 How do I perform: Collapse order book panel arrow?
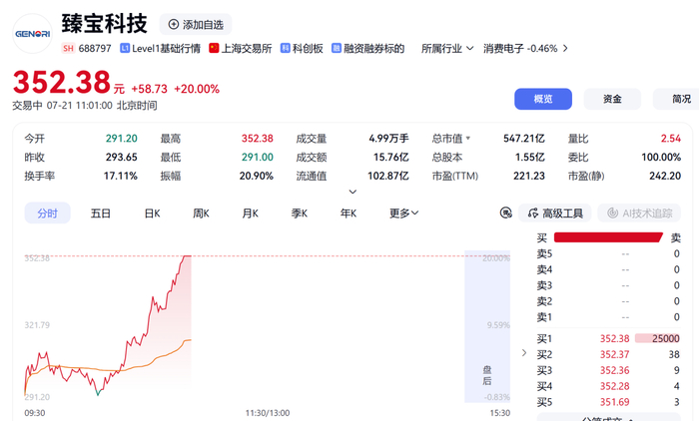[x=524, y=353]
